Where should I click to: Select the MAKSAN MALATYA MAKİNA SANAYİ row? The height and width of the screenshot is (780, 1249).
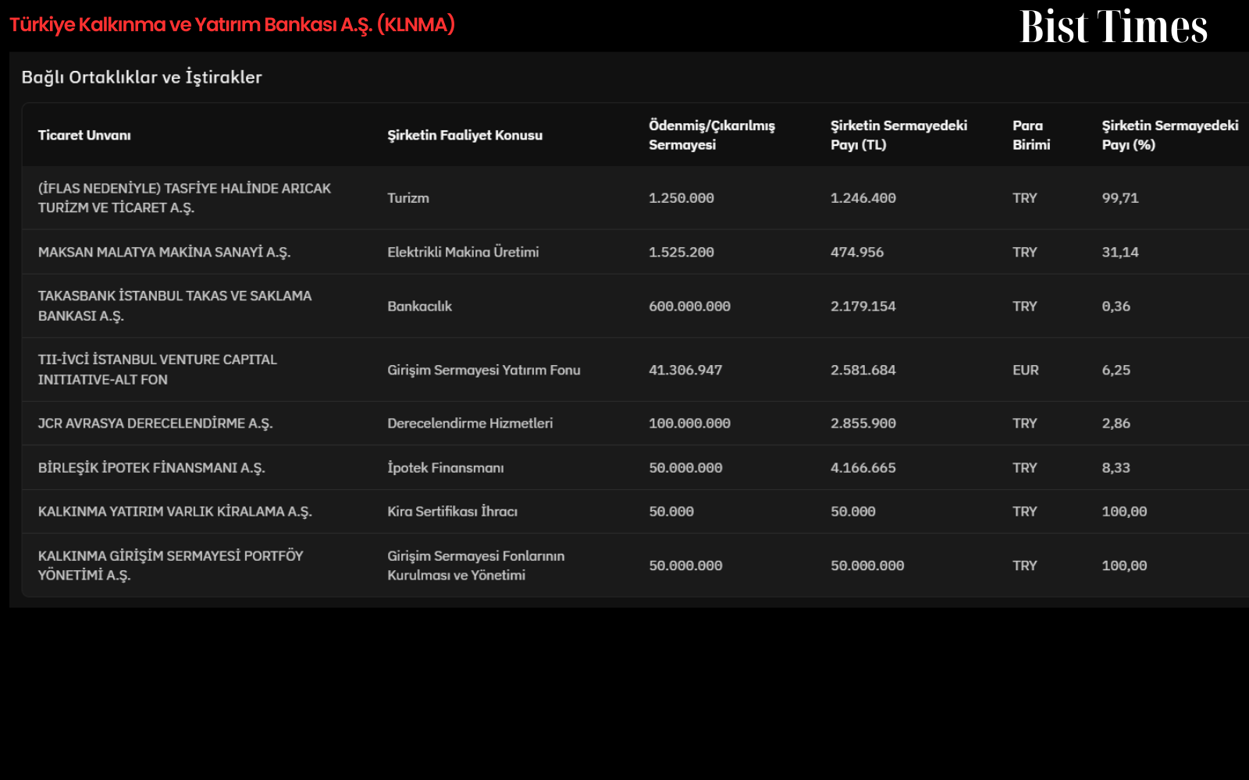pyautogui.click(x=635, y=252)
